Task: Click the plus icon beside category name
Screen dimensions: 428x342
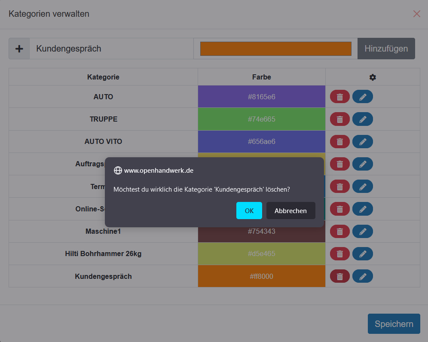Action: (x=19, y=49)
